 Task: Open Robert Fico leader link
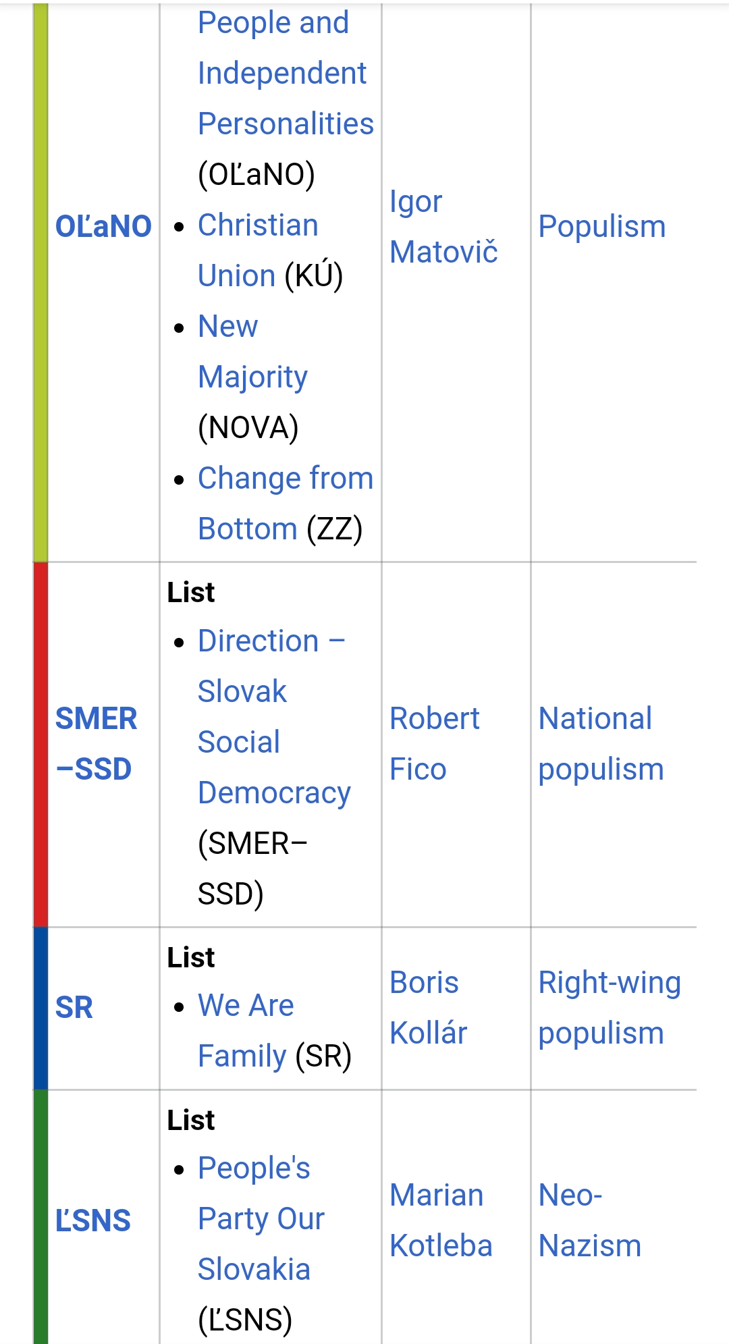[x=435, y=744]
